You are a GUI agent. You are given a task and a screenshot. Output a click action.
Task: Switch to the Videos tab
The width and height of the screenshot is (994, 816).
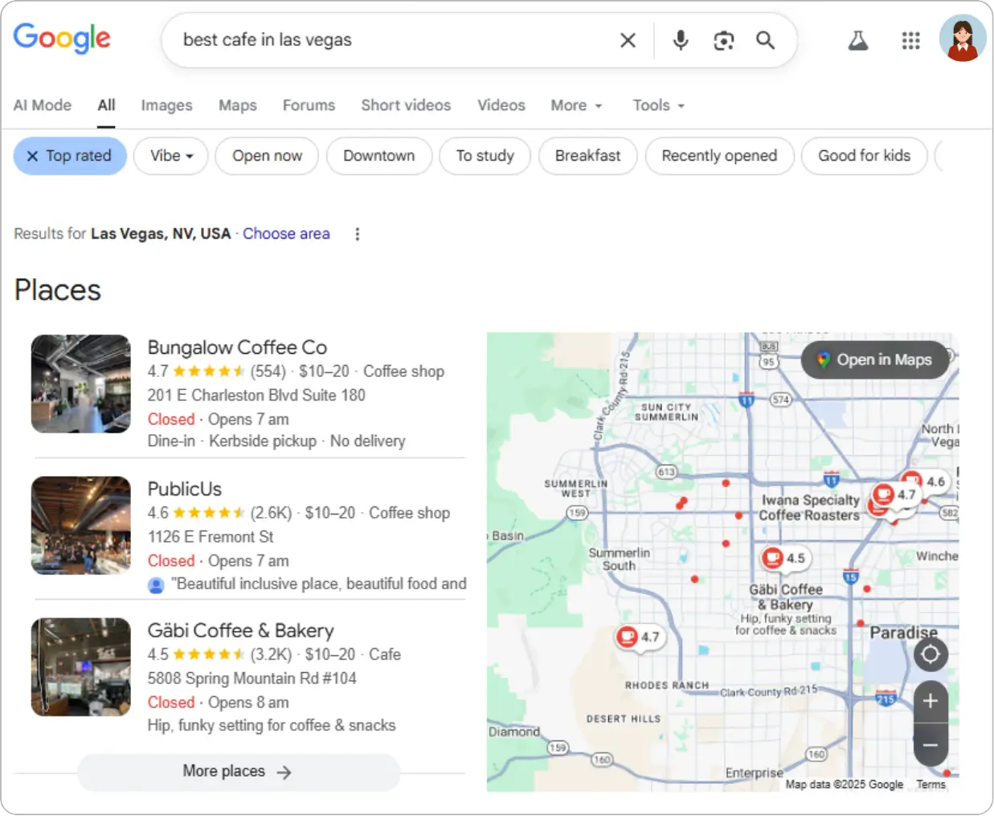tap(501, 105)
